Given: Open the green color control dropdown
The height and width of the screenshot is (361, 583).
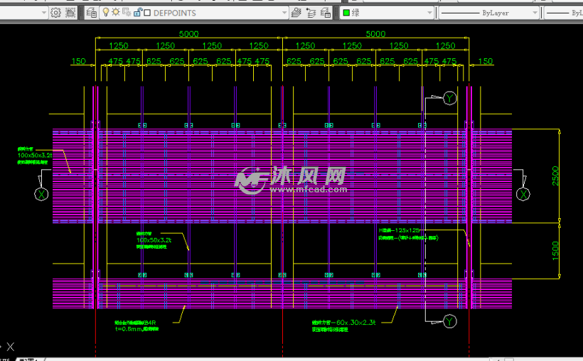Looking at the screenshot, I should (426, 13).
